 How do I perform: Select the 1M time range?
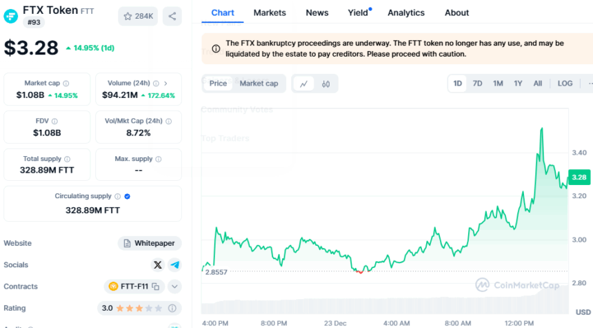498,84
